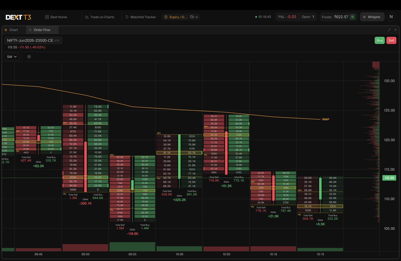401x261 pixels.
Task: Select the Expiry / O... menu item
Action: pos(178,17)
